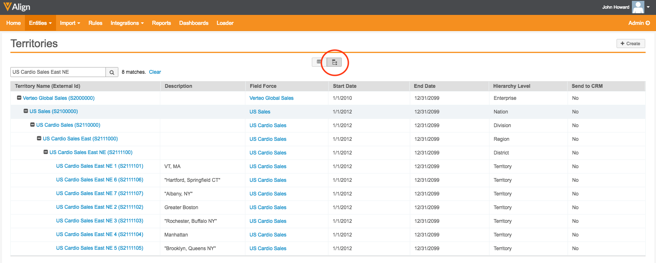Collapse US Cardio Sales East NE district

point(46,152)
